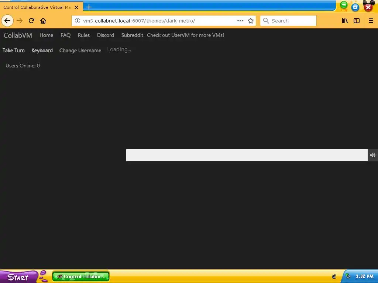This screenshot has width=378, height=283.
Task: Click the chat message input field
Action: click(x=247, y=155)
